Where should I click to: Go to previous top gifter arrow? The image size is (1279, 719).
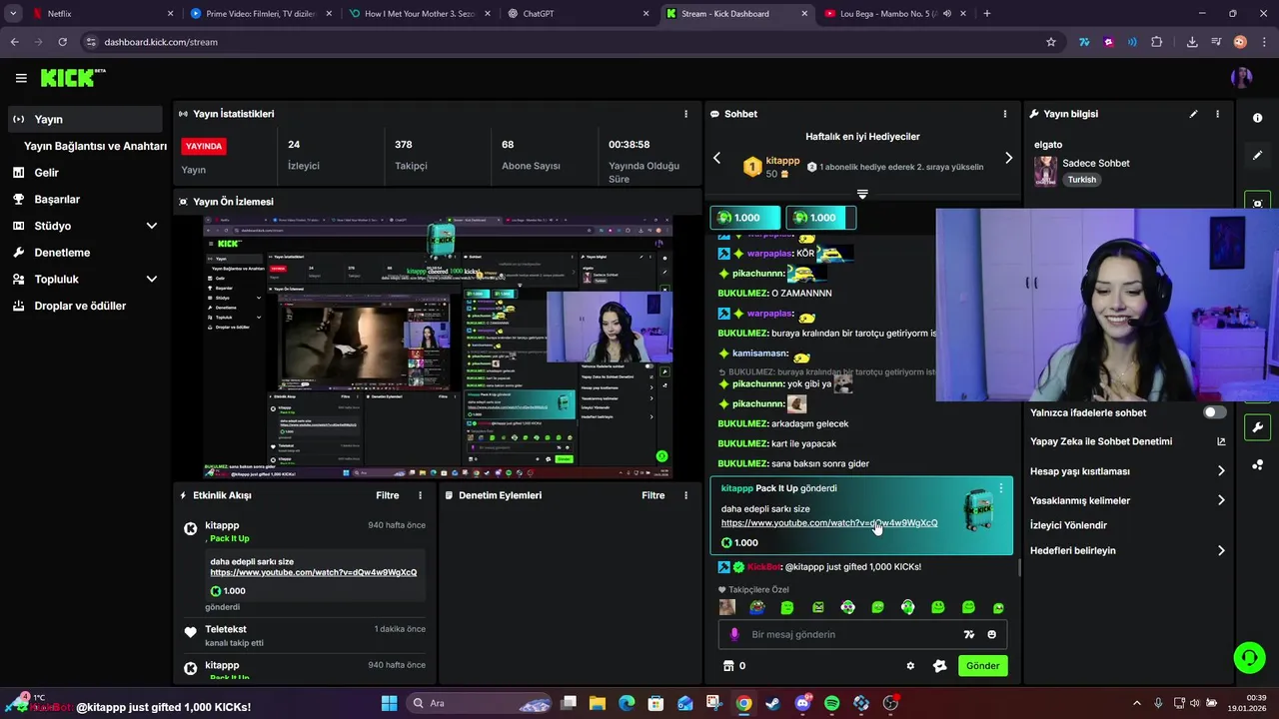click(716, 158)
